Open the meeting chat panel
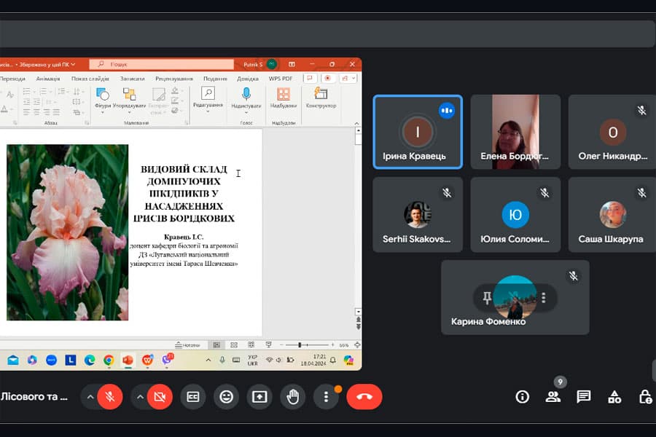Image resolution: width=656 pixels, height=437 pixels. [583, 397]
